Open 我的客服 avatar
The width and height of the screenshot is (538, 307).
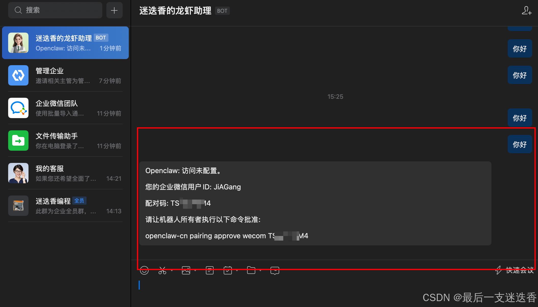[18, 173]
